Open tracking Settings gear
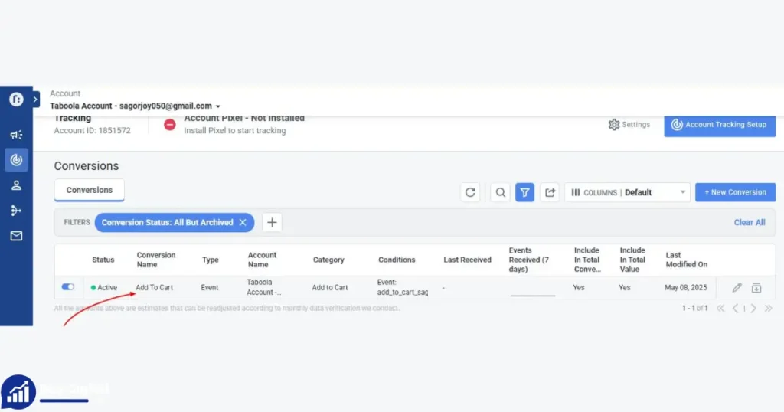The image size is (784, 412). [629, 125]
